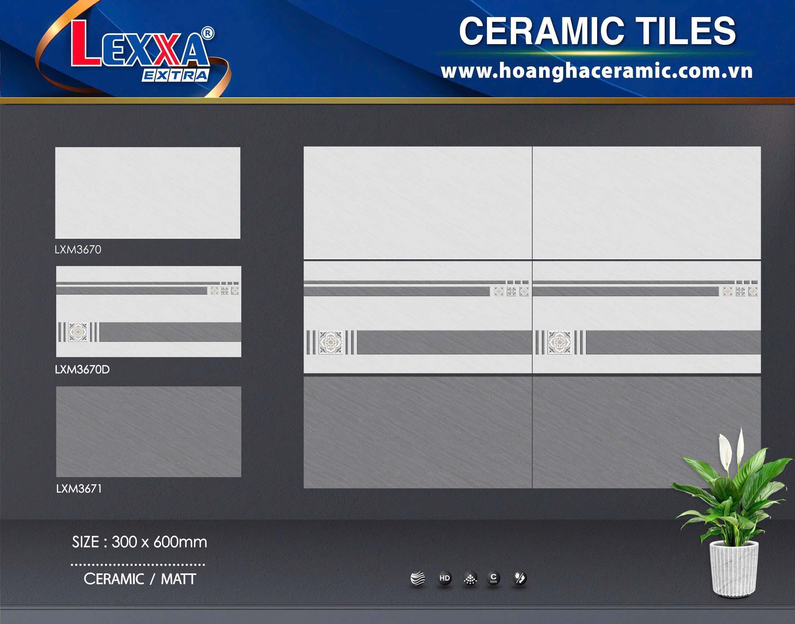This screenshot has width=795, height=624.
Task: Click the LXM3671 product code label
Action: pos(79,488)
